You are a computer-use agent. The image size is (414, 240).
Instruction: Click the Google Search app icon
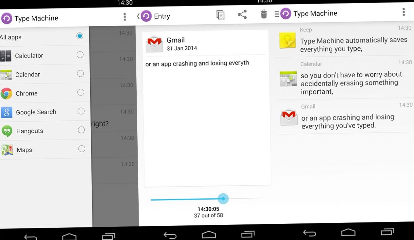click(7, 112)
